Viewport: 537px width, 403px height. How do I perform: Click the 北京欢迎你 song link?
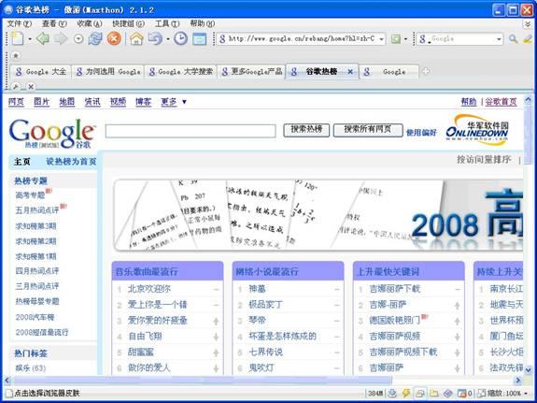click(149, 289)
